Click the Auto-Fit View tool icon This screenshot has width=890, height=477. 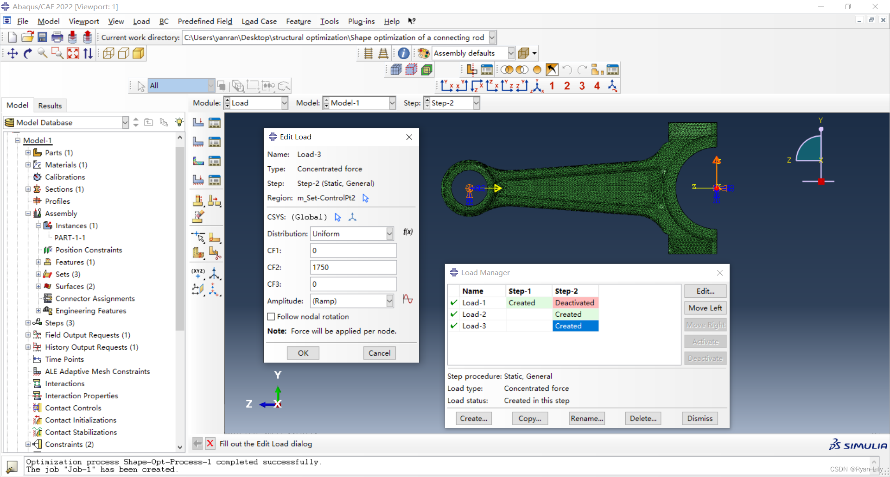pyautogui.click(x=73, y=54)
